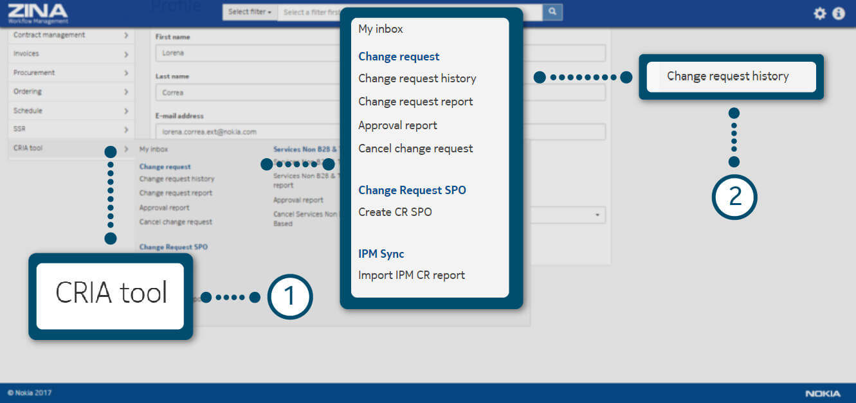Click the Nokia logo in footer
The width and height of the screenshot is (856, 403).
[x=823, y=393]
